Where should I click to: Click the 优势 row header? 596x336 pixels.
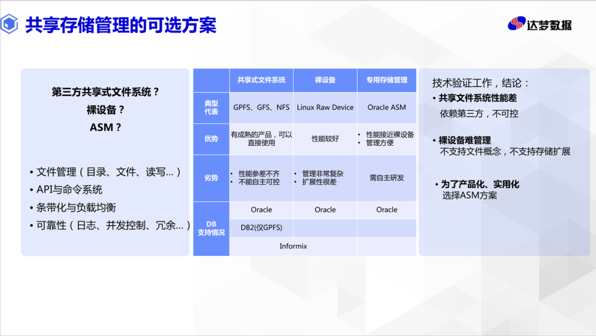211,138
